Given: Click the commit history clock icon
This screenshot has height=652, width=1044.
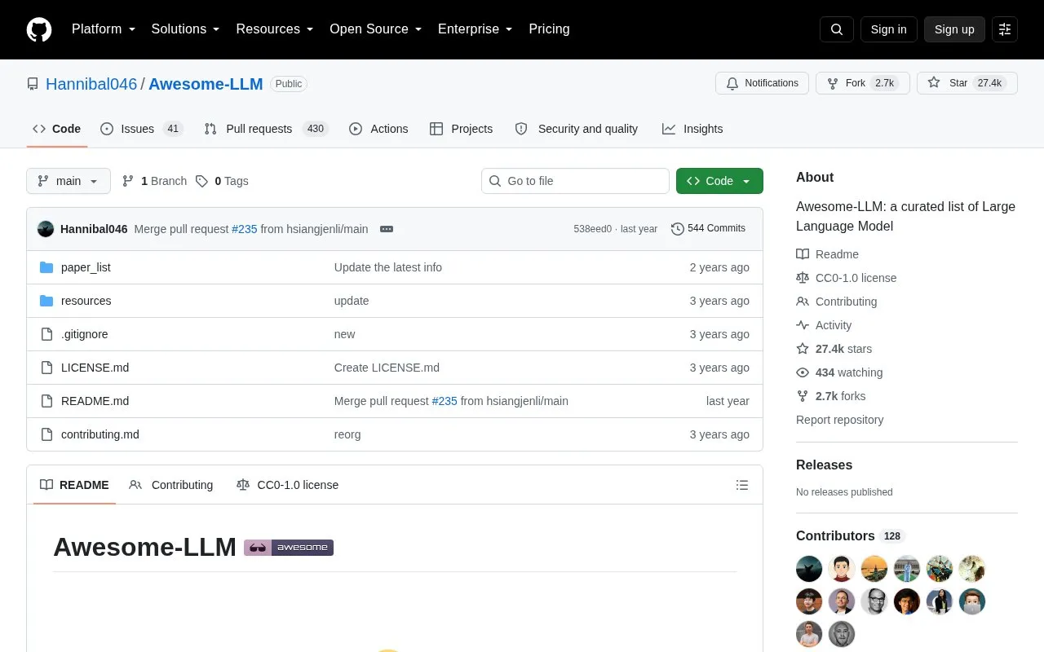Looking at the screenshot, I should [678, 229].
